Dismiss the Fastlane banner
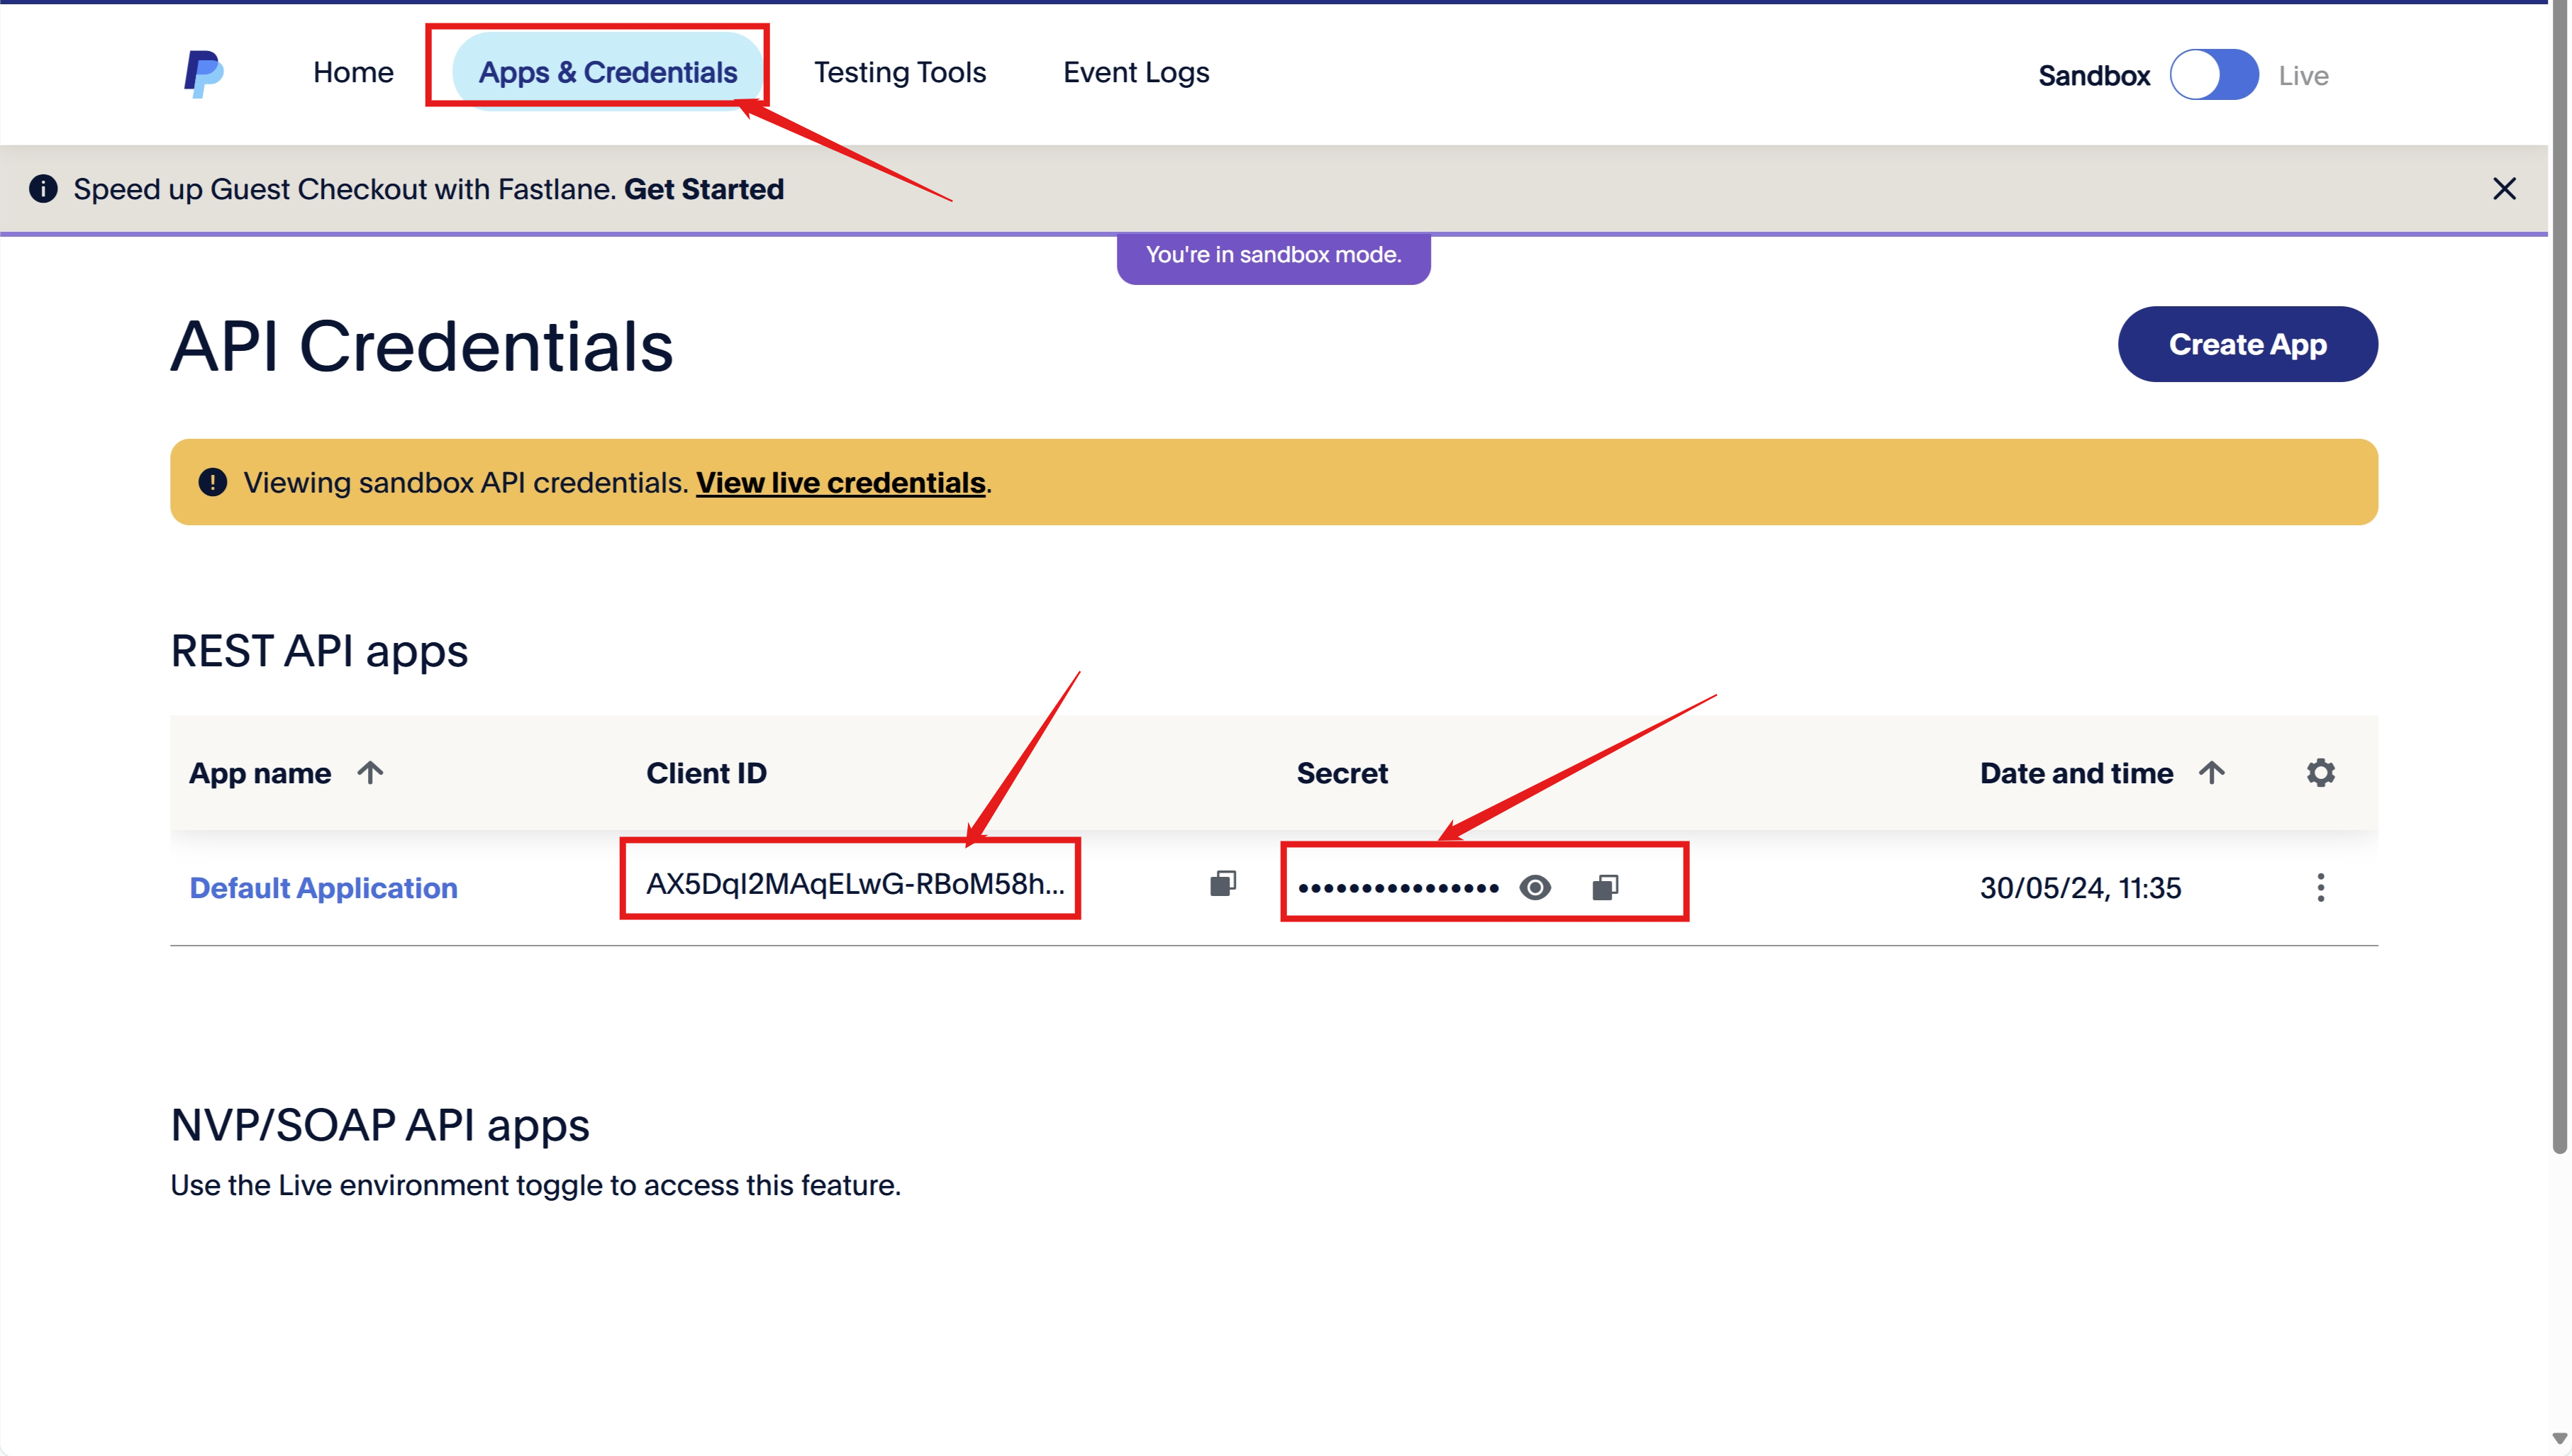The width and height of the screenshot is (2572, 1456). pyautogui.click(x=2504, y=189)
